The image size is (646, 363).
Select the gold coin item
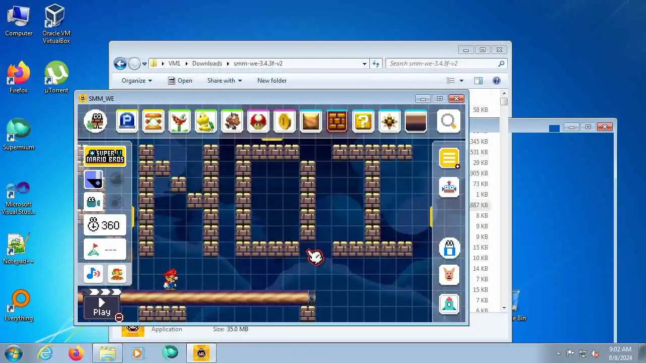point(285,121)
